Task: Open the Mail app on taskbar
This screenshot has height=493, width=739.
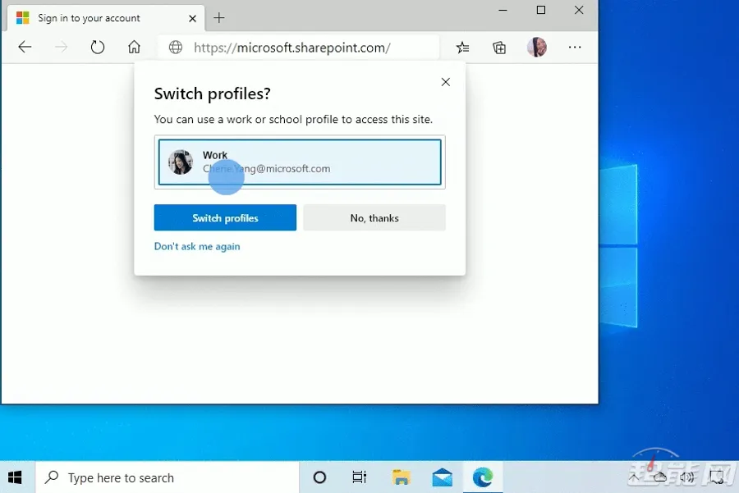Action: click(442, 477)
